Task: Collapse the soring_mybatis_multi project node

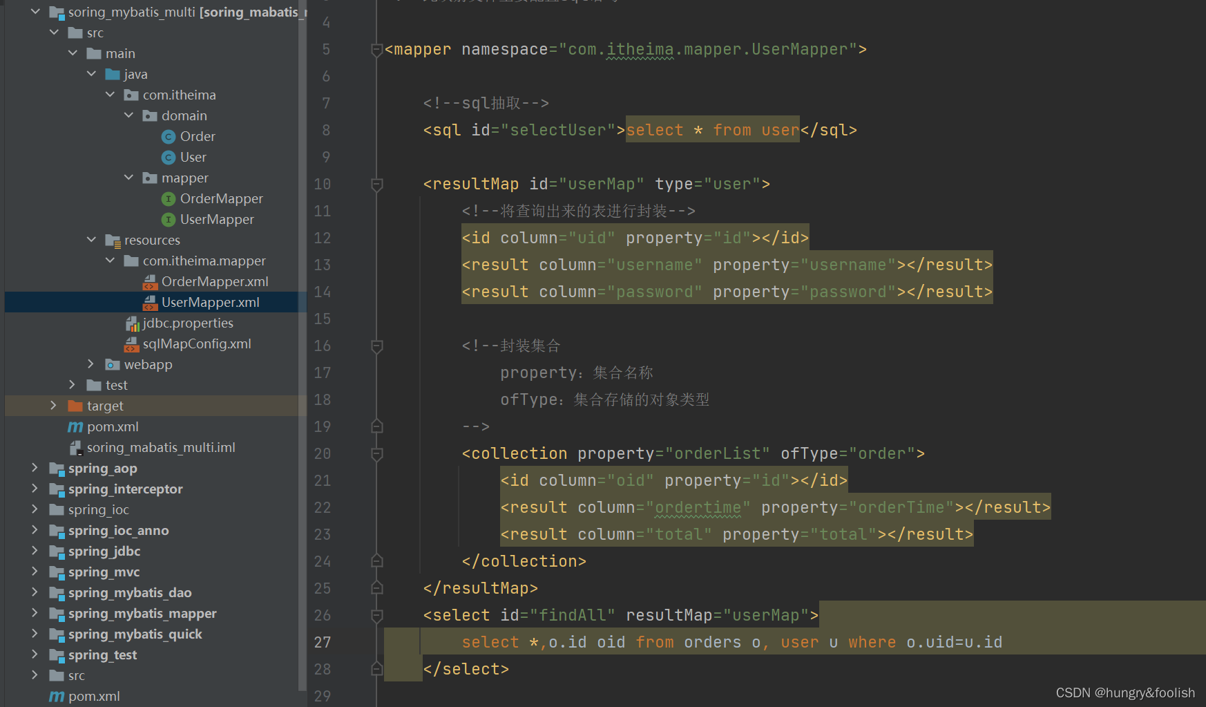Action: tap(35, 11)
